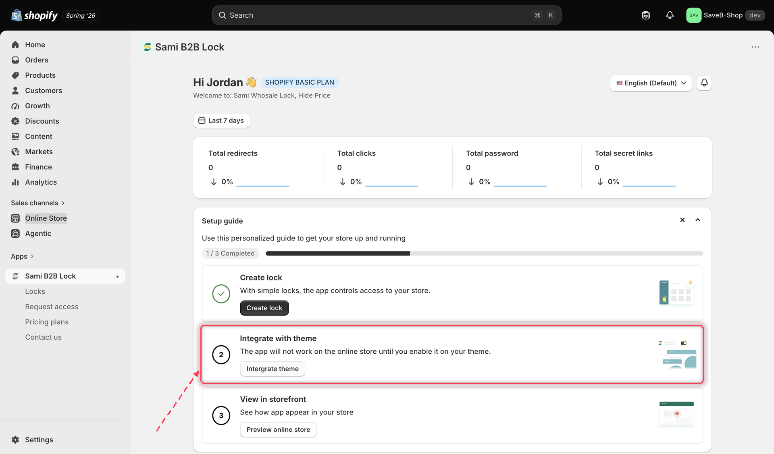774x454 pixels.
Task: Open Request access in sidebar
Action: click(x=52, y=307)
